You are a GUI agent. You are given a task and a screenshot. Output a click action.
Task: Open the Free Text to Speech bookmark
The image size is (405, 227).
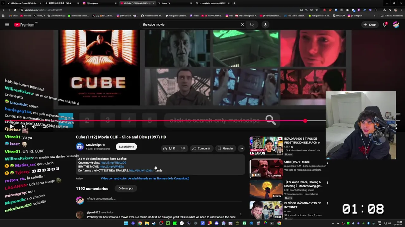[295, 16]
